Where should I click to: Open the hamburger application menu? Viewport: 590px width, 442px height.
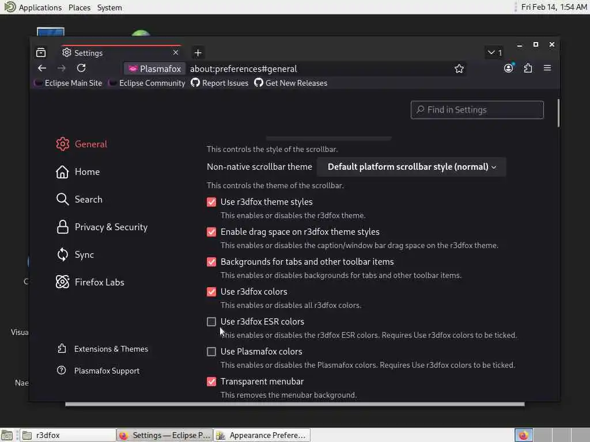(547, 68)
